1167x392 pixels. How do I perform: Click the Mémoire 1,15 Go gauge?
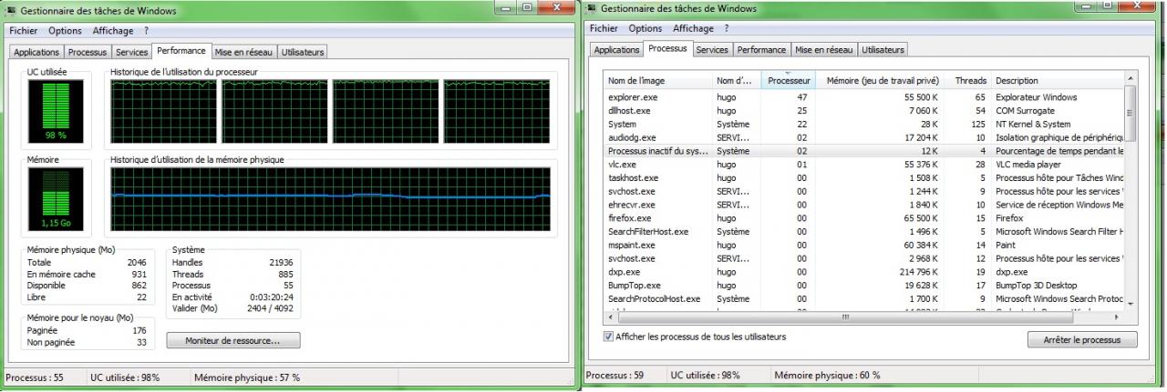coord(55,199)
